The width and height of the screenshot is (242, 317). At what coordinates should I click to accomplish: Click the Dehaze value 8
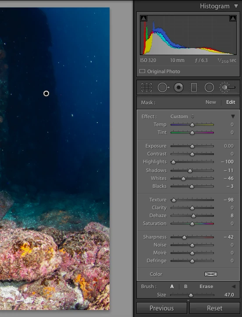232,215
